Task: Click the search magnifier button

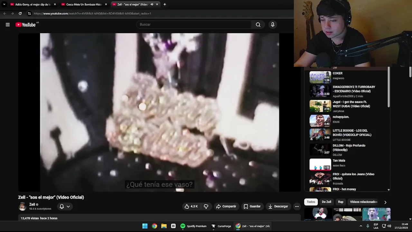Action: pos(258,24)
